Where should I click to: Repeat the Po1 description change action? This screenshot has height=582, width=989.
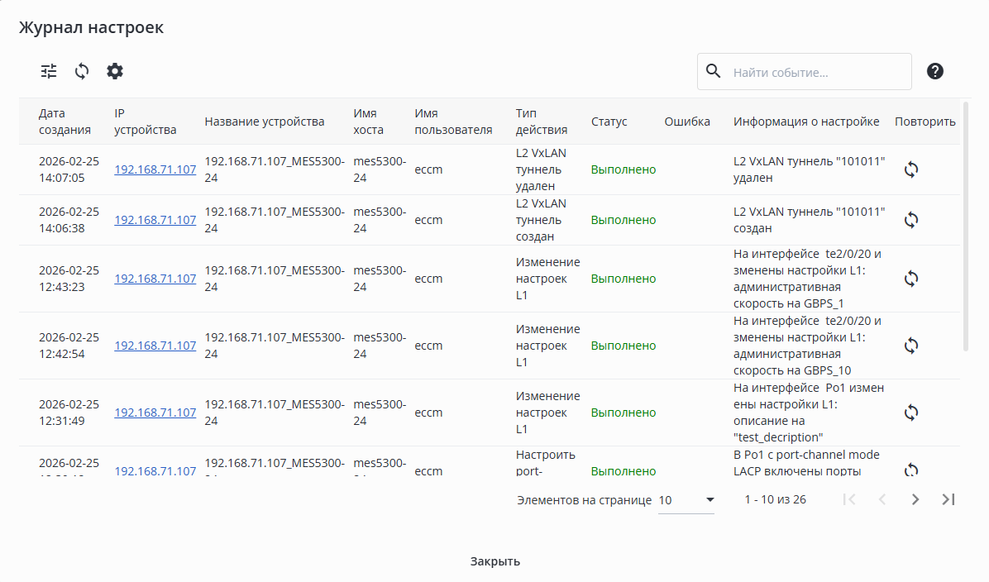point(911,413)
